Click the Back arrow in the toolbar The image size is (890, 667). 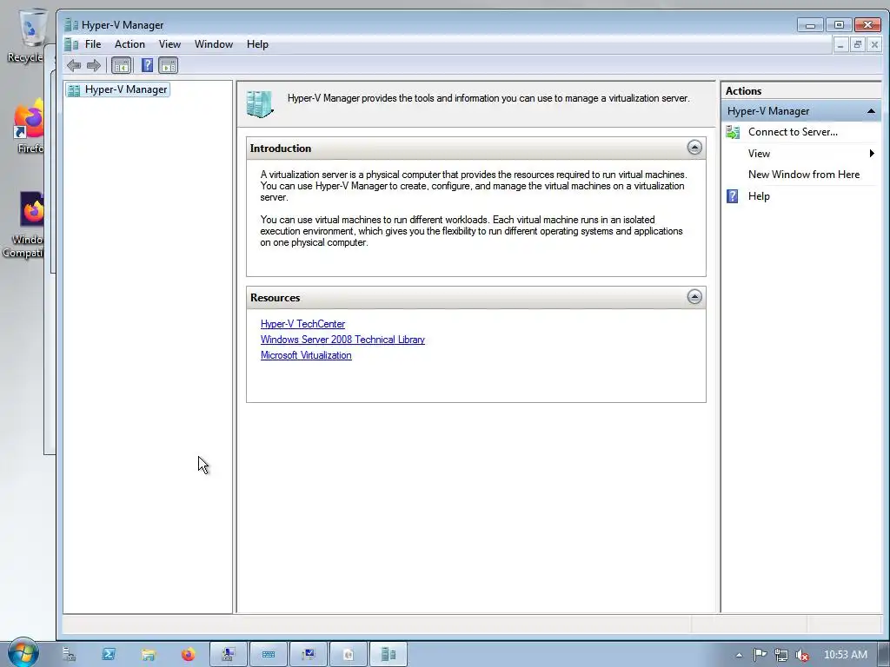[74, 65]
